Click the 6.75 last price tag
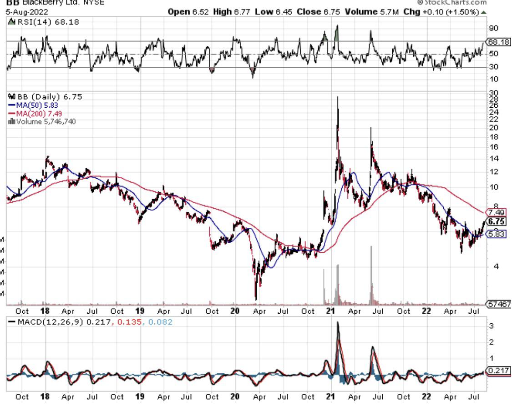This screenshot has width=512, height=406. (497, 221)
